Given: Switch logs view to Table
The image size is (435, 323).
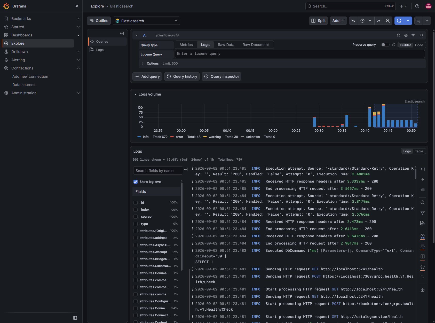Looking at the screenshot, I should pyautogui.click(x=419, y=151).
